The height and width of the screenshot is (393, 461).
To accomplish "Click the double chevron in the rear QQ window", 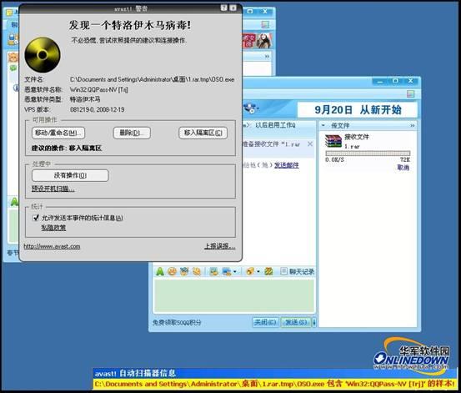I will 267,56.
